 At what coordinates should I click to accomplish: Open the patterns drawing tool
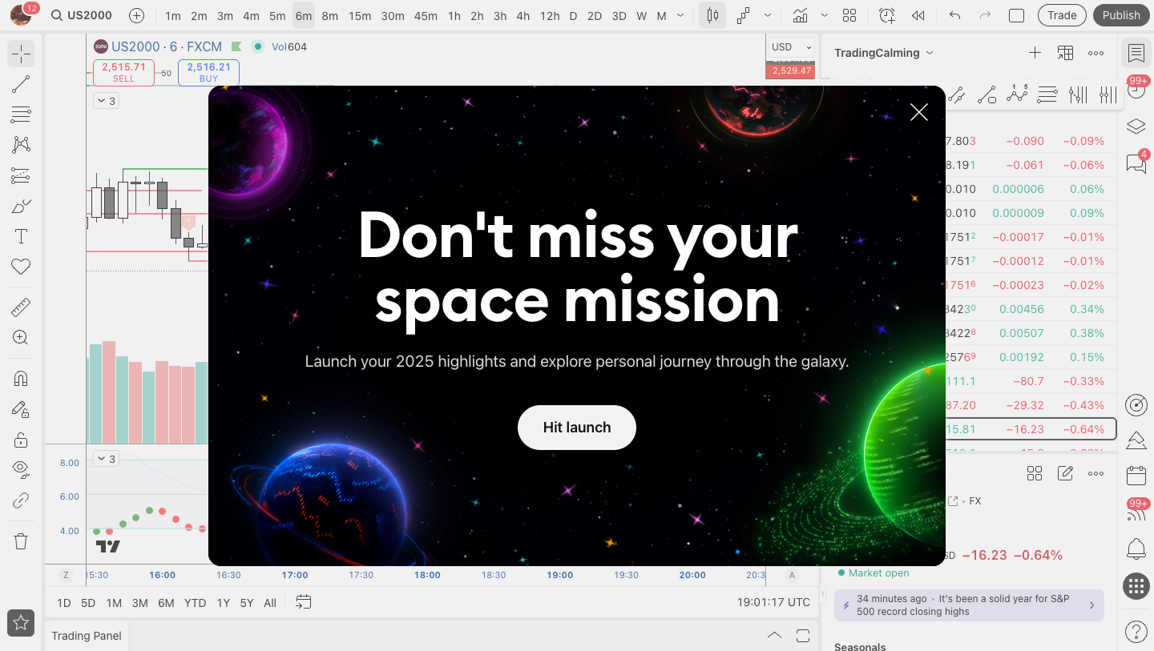click(21, 145)
